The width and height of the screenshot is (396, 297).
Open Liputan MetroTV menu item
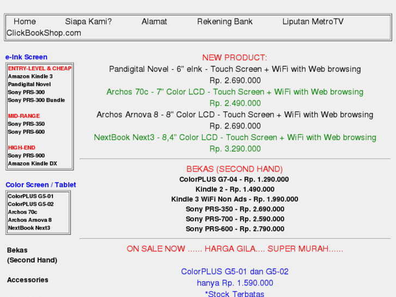[x=313, y=21]
